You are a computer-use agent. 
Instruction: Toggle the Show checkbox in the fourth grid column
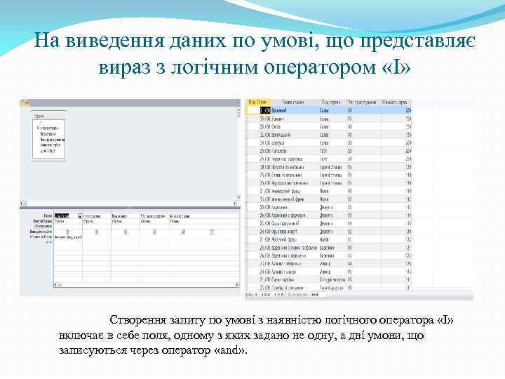pyautogui.click(x=154, y=232)
